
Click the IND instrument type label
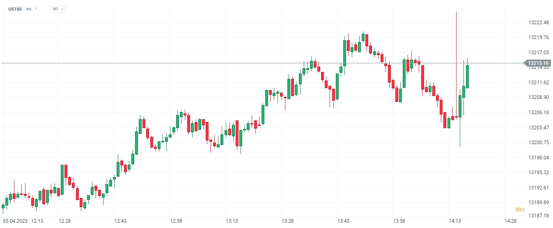tap(29, 9)
